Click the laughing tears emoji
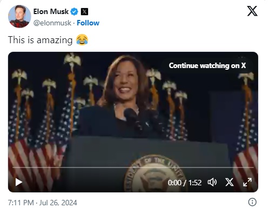Viewport: 270px width, 215px height. point(82,39)
